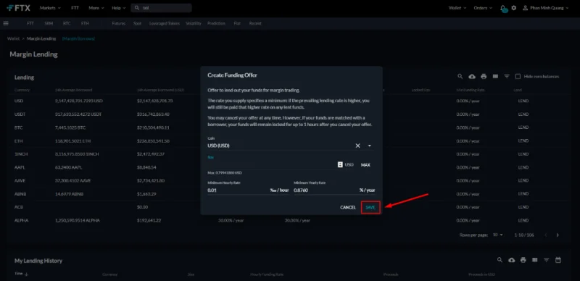Click the Wallet breadcrumb link
Image resolution: width=580 pixels, height=281 pixels.
(13, 38)
